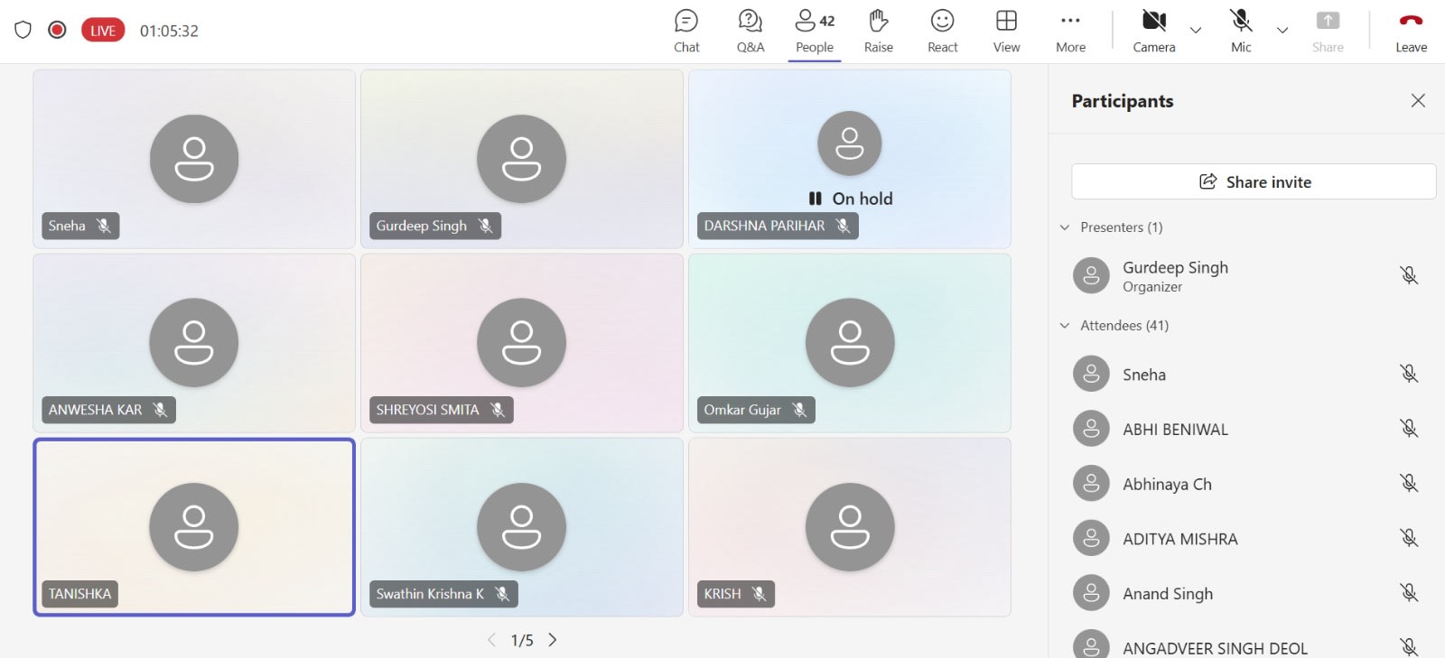Click avatar of Gurdeep Singh Organizer in list
Image resolution: width=1445 pixels, height=658 pixels.
[x=1091, y=275]
